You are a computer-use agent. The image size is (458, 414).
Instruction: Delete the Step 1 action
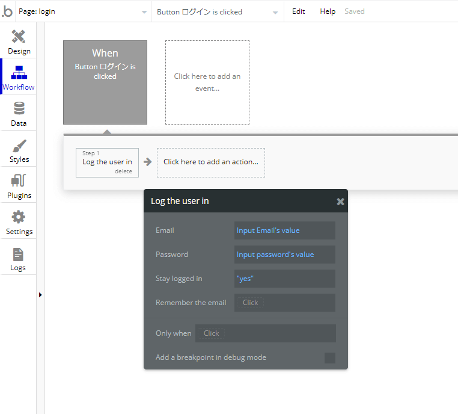[123, 171]
